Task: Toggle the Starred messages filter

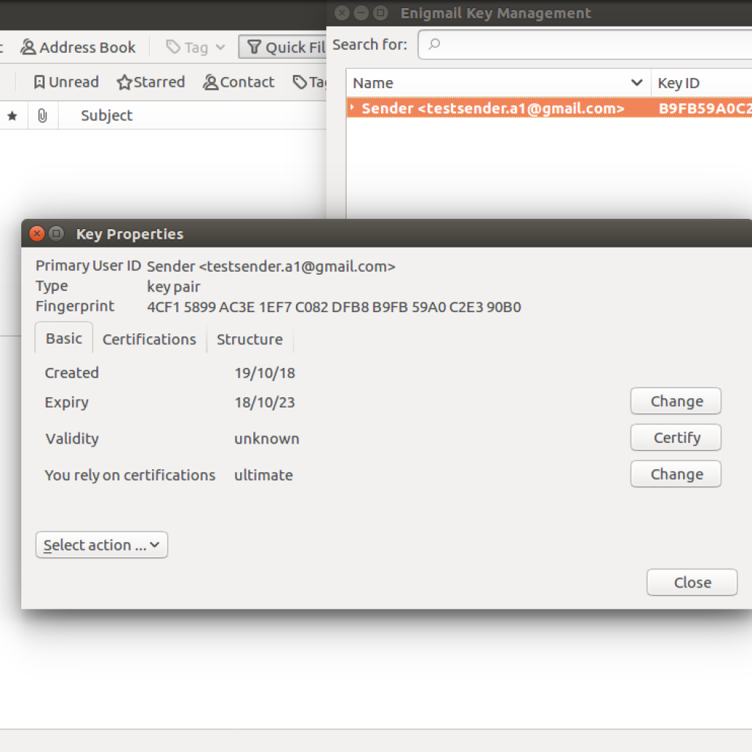Action: pyautogui.click(x=151, y=82)
